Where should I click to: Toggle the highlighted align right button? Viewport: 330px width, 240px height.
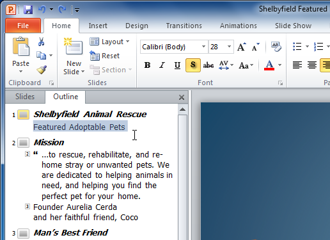(326, 65)
